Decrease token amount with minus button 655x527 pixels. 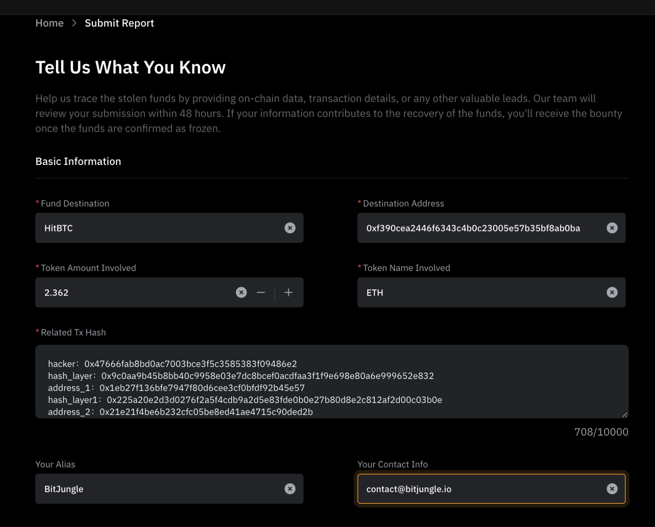(261, 293)
